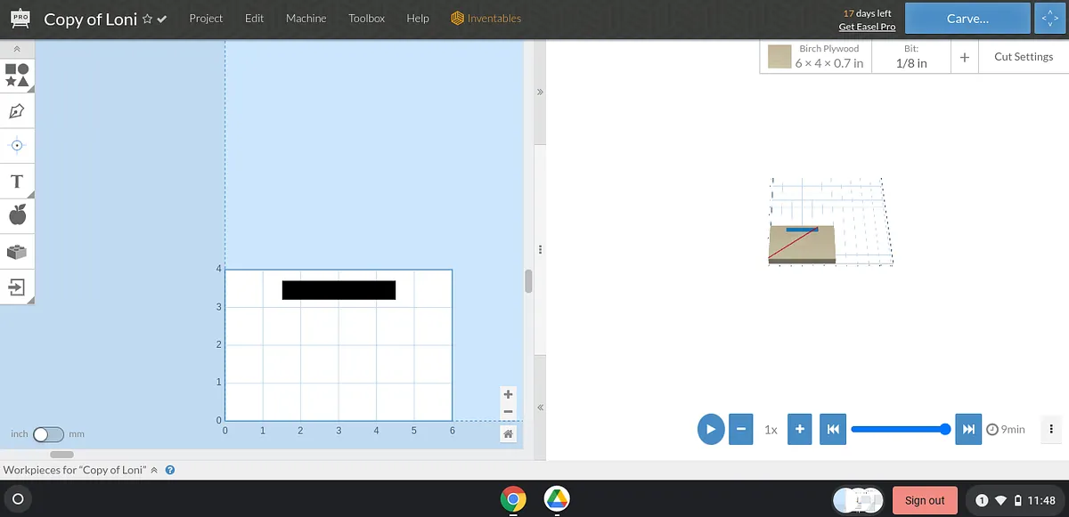Open the project name dropdown chevron

tap(162, 19)
